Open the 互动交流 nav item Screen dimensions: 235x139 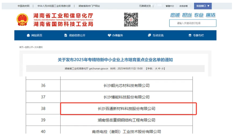tap(158, 35)
